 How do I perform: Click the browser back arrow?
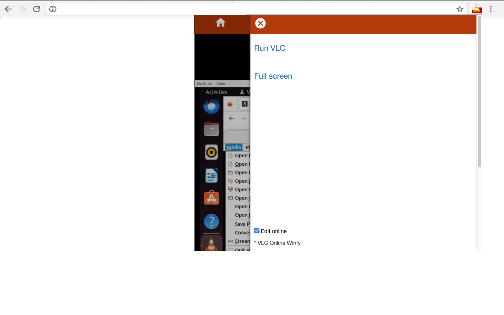pos(8,9)
